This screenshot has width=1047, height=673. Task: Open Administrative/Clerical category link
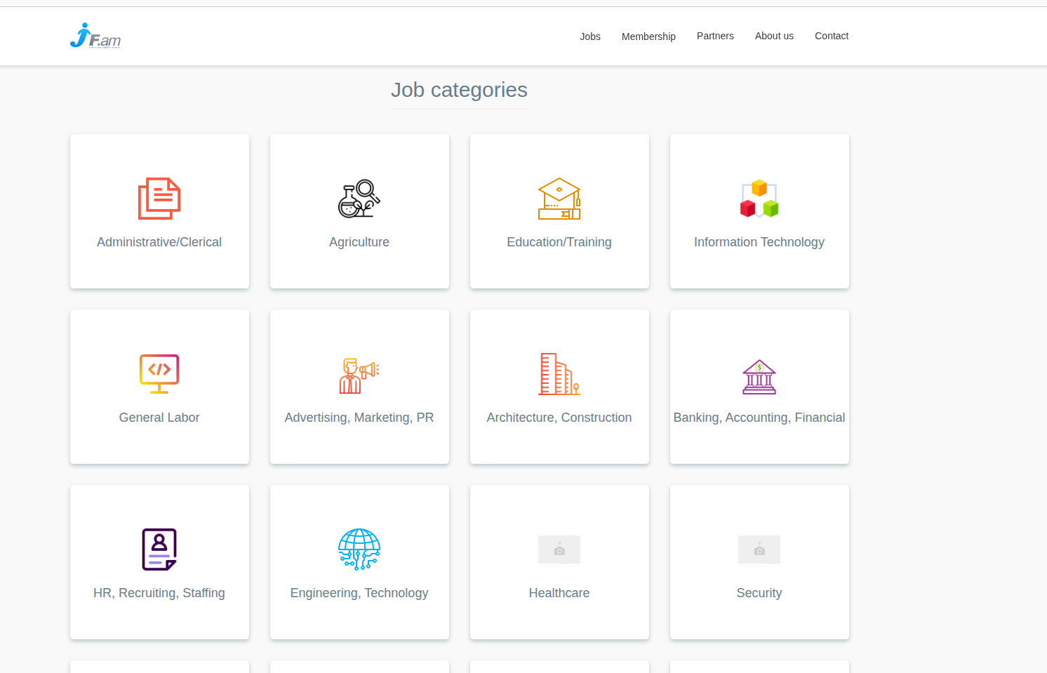[159, 242]
